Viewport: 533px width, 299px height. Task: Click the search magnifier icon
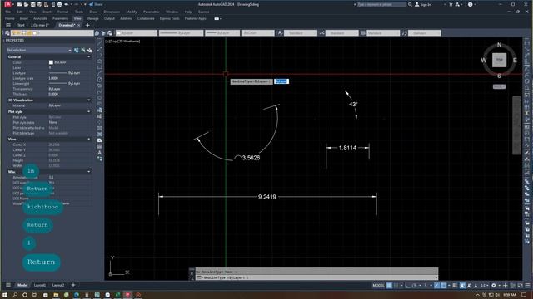(x=410, y=4)
